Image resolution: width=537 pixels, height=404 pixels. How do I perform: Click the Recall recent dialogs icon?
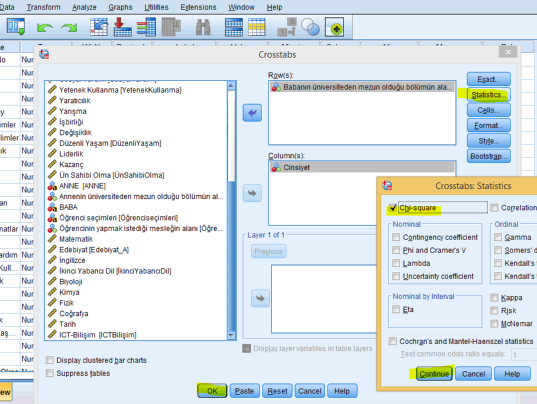(15, 27)
